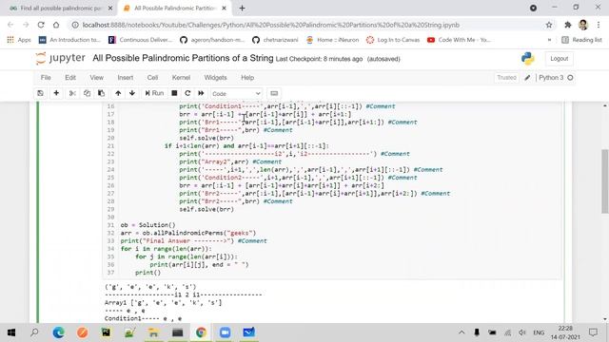Open the File menu
609x342 pixels.
click(x=46, y=78)
